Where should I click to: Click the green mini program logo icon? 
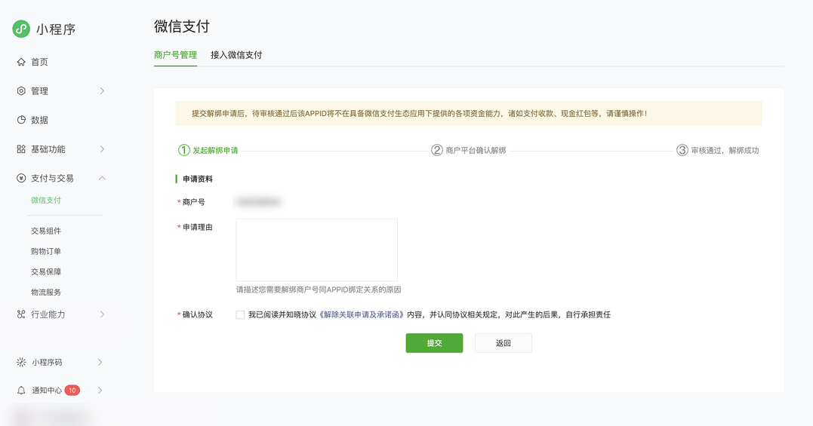[x=21, y=29]
